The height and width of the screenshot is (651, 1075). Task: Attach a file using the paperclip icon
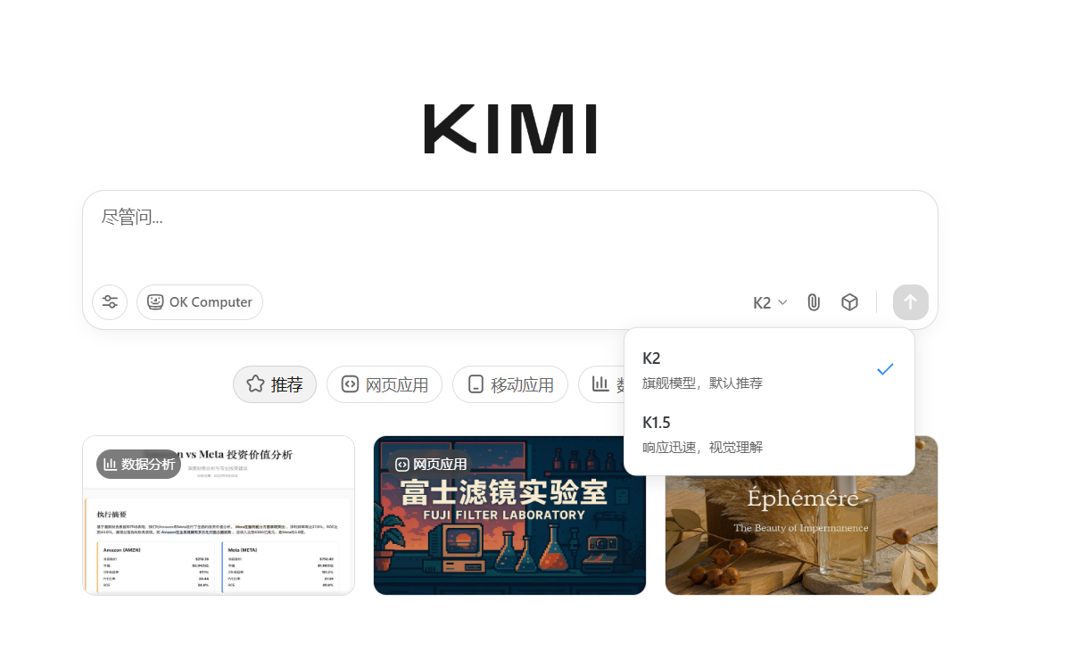pos(813,302)
